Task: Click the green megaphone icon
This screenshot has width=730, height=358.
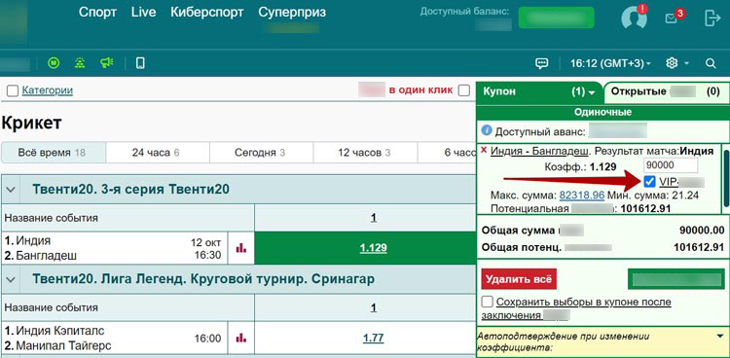Action: [x=107, y=63]
